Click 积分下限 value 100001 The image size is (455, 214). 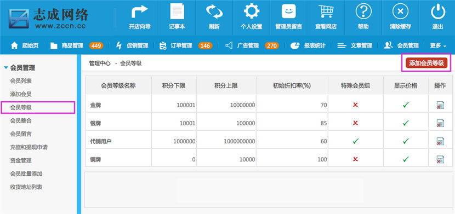(186, 106)
